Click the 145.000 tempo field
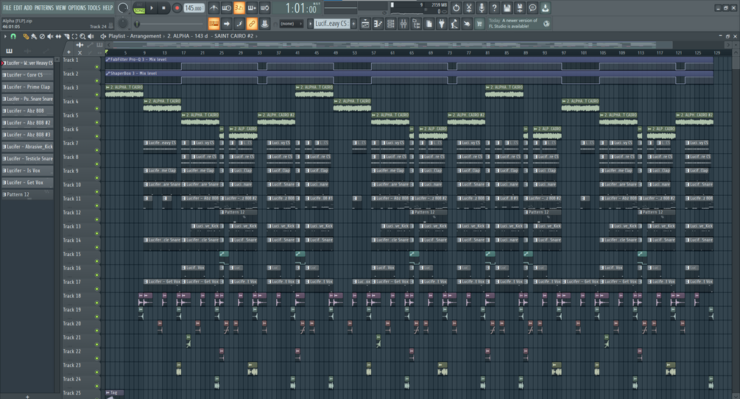Screen dimensions: 740x399 pyautogui.click(x=194, y=8)
